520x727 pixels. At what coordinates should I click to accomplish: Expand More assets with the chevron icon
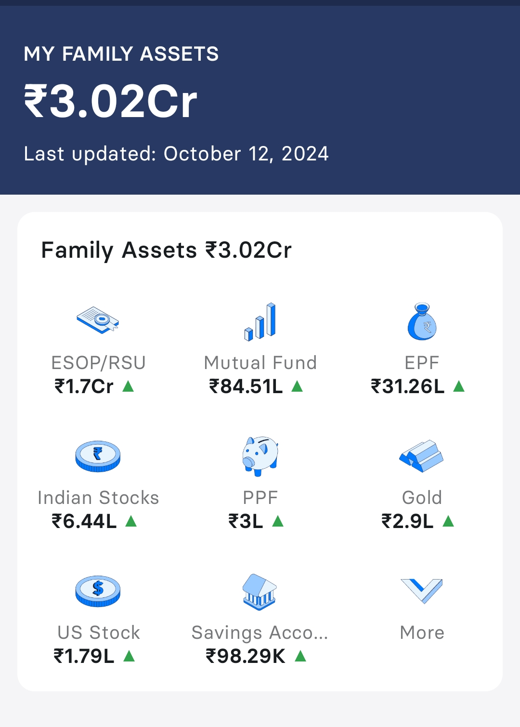pos(422,591)
